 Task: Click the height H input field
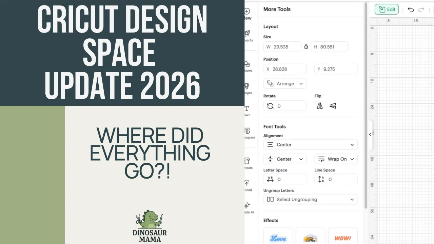pyautogui.click(x=329, y=47)
